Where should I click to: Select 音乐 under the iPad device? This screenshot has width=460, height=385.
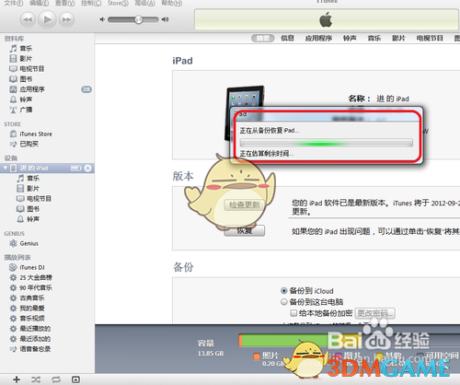coord(33,179)
